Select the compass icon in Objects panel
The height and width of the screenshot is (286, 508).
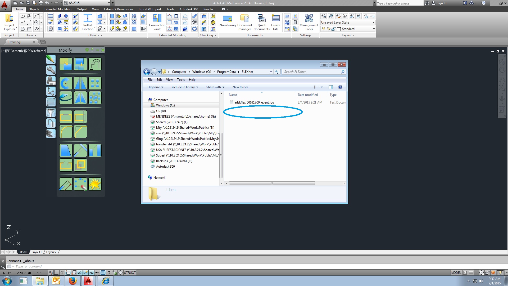[51, 29]
